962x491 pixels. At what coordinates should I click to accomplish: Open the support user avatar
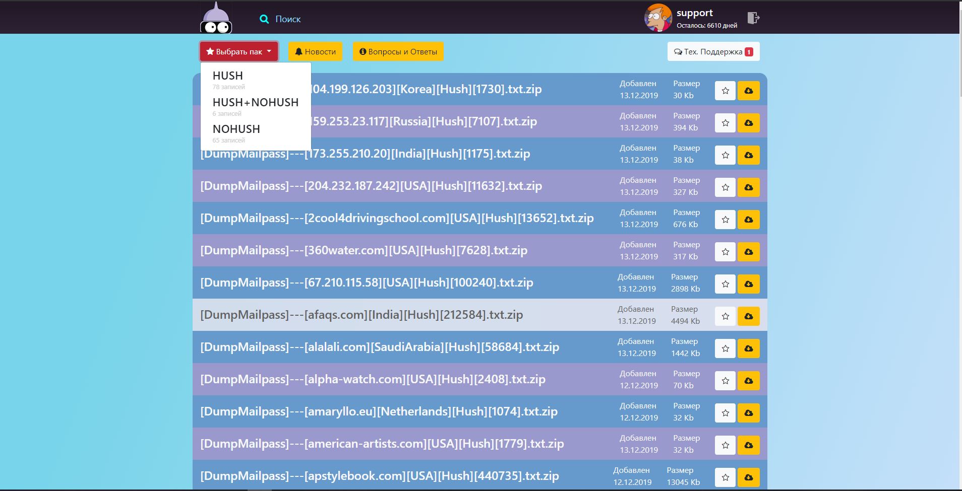click(x=658, y=18)
